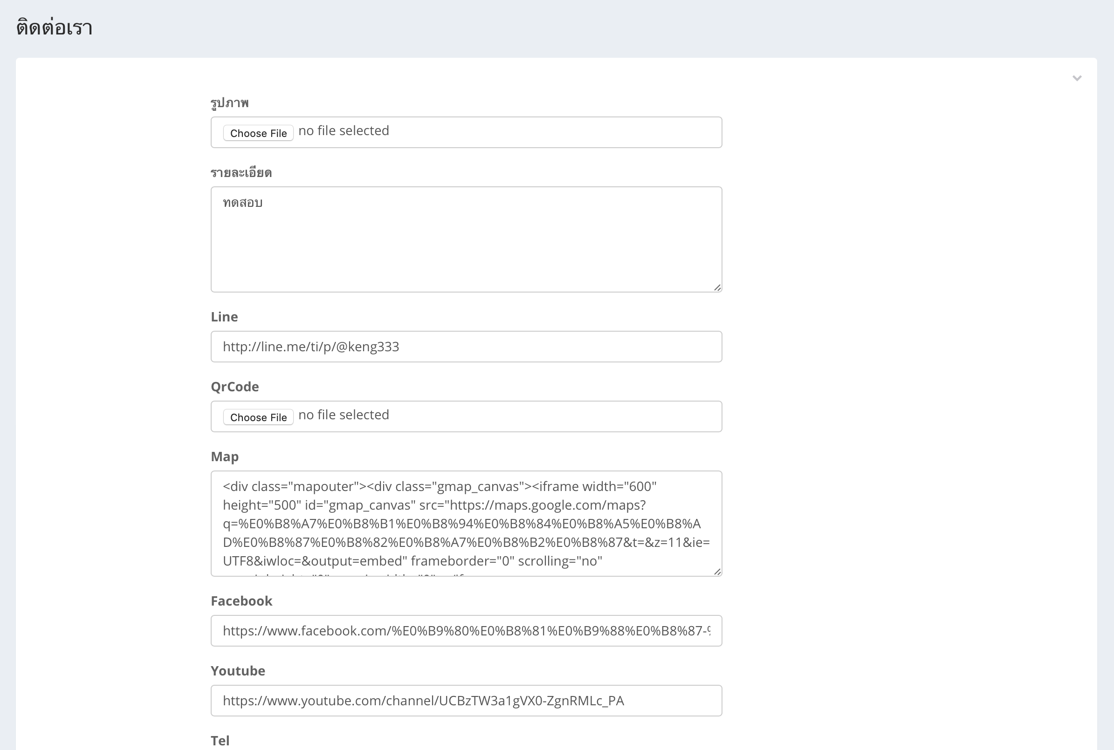
Task: Click the Map text area resize handle
Action: 717,572
